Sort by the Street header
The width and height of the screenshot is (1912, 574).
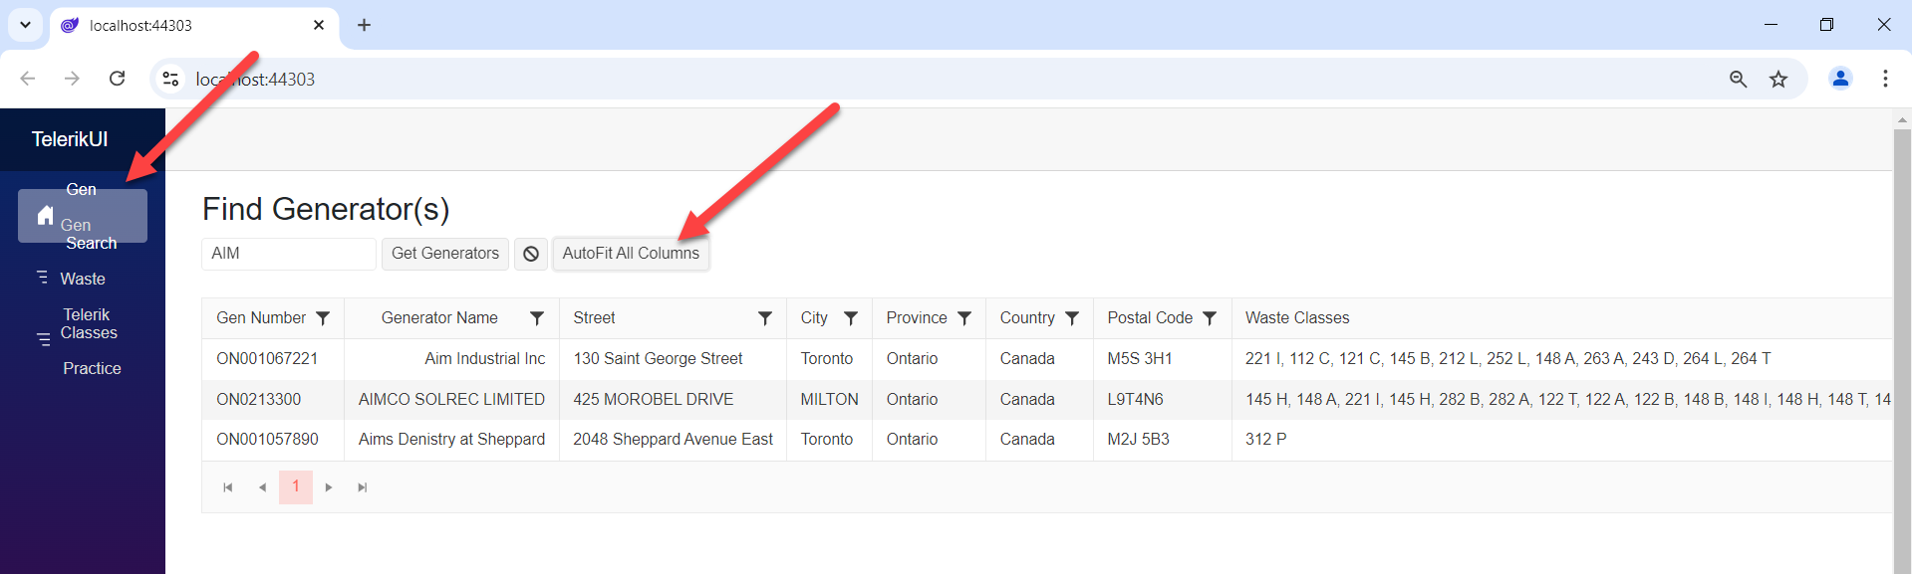click(x=594, y=318)
